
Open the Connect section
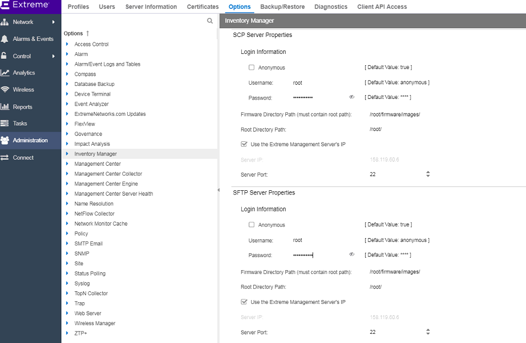tap(30, 158)
